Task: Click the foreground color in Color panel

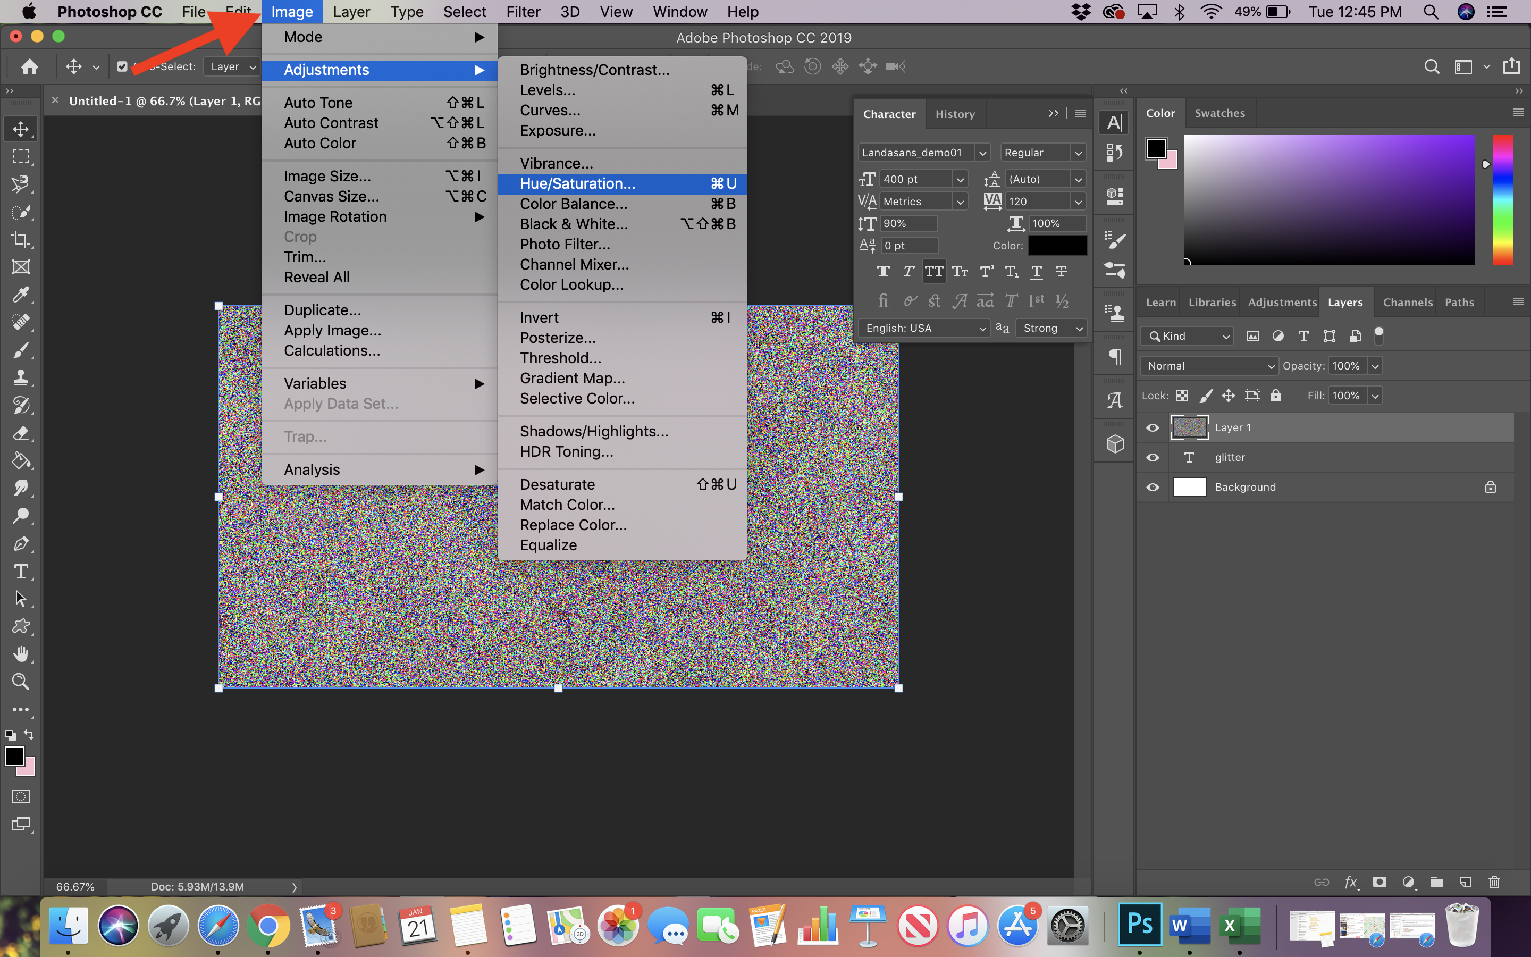Action: (1156, 149)
